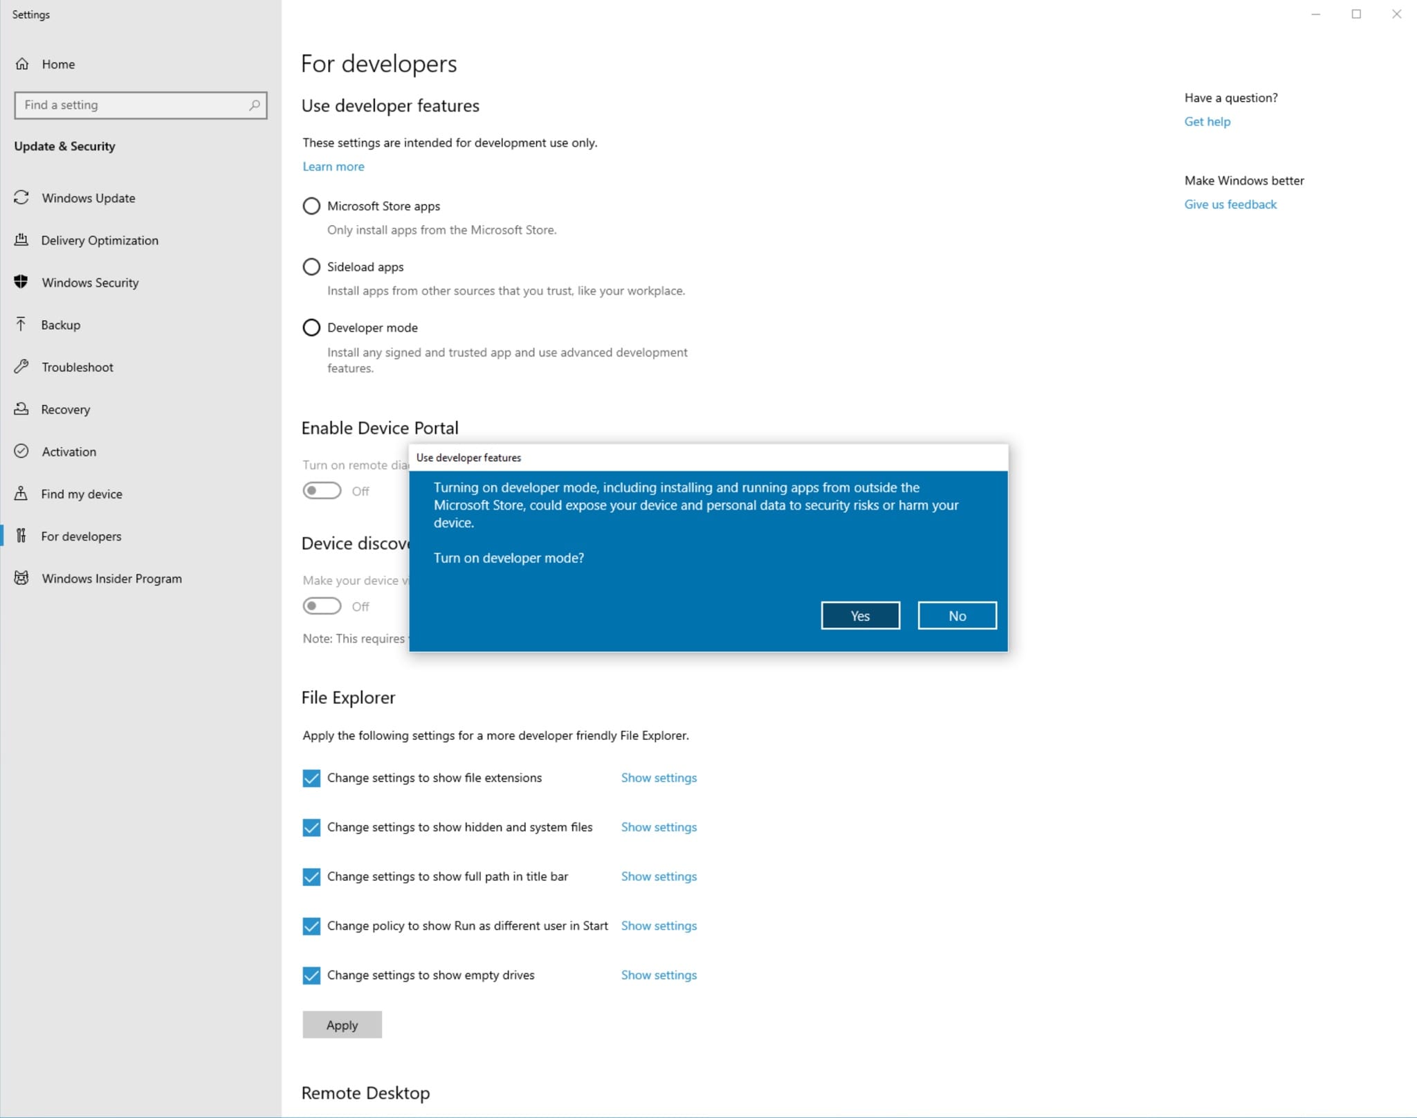Toggle the Enable Device Portal switch
The width and height of the screenshot is (1417, 1118).
[322, 491]
